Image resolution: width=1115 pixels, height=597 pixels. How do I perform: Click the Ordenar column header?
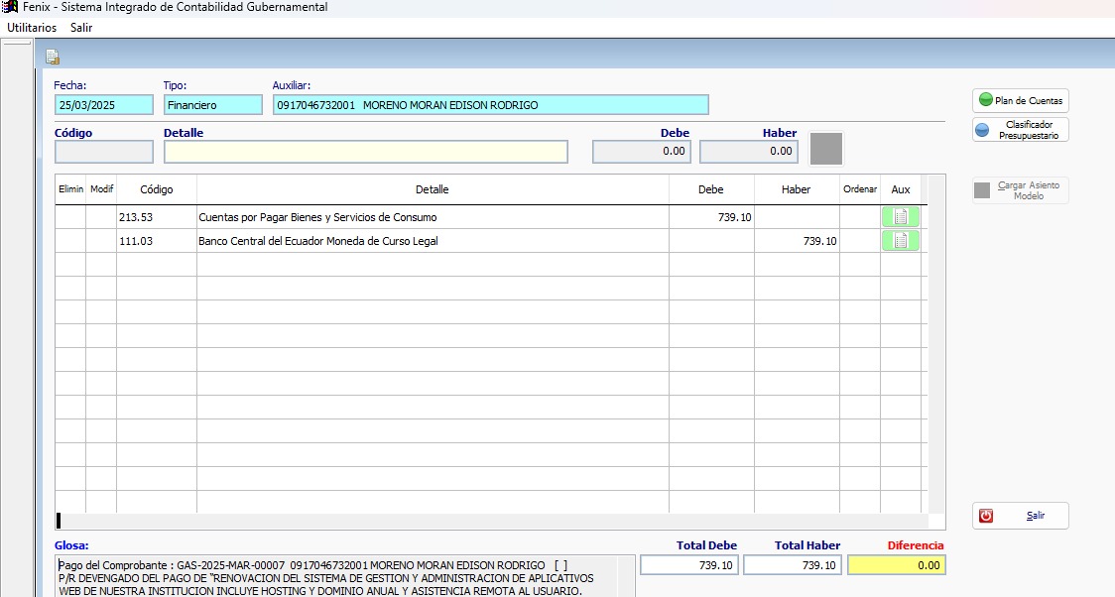coord(859,189)
